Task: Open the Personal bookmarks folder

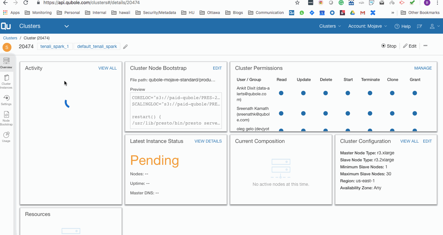Action: [68, 13]
